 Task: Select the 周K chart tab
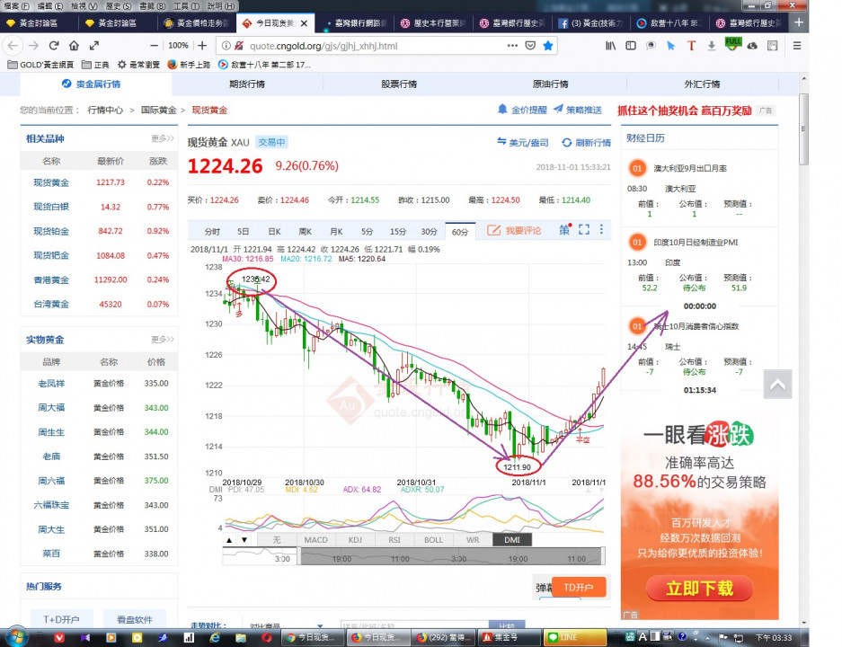305,232
